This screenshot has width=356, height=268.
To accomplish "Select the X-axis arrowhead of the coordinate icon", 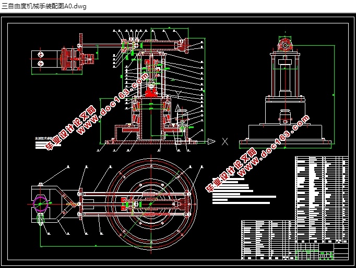I will click(211, 142).
